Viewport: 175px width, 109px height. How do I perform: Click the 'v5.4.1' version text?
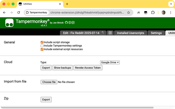click(44, 26)
